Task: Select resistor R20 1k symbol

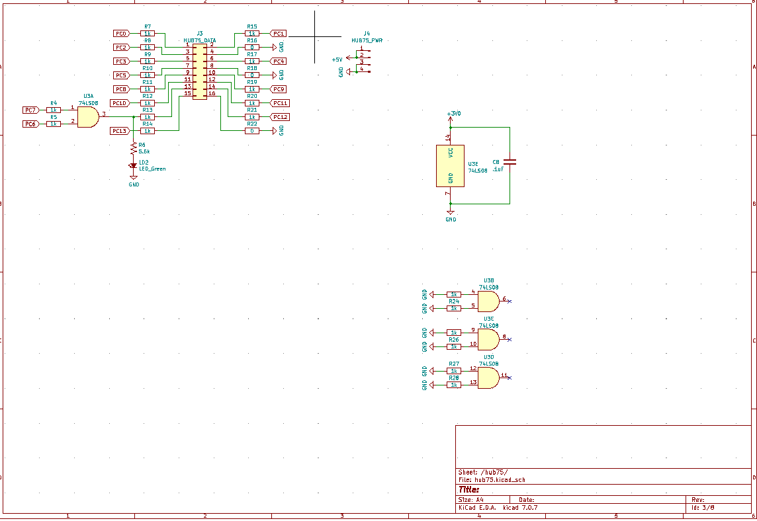Action: 252,103
